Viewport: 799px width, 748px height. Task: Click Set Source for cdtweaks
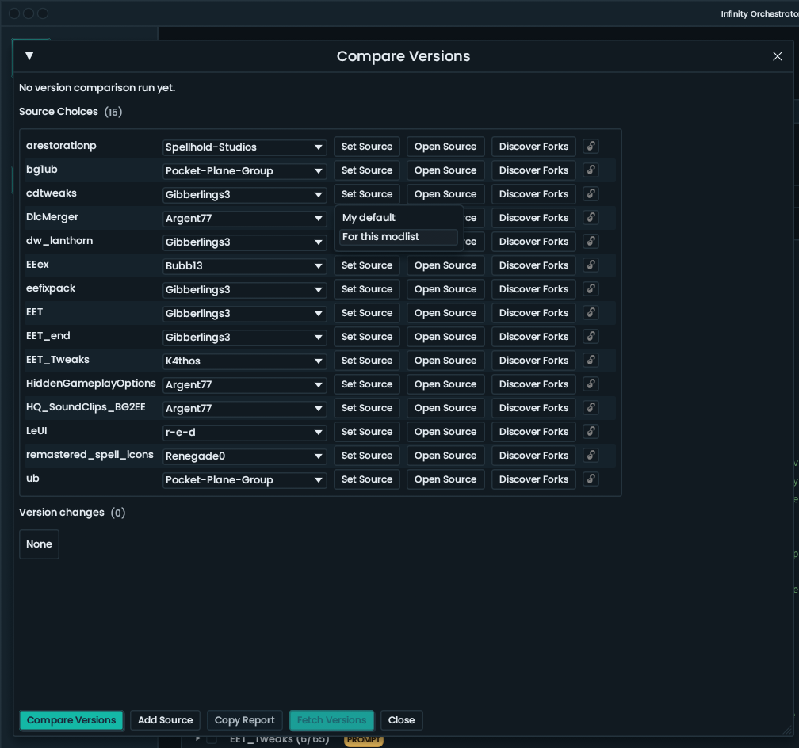tap(367, 194)
